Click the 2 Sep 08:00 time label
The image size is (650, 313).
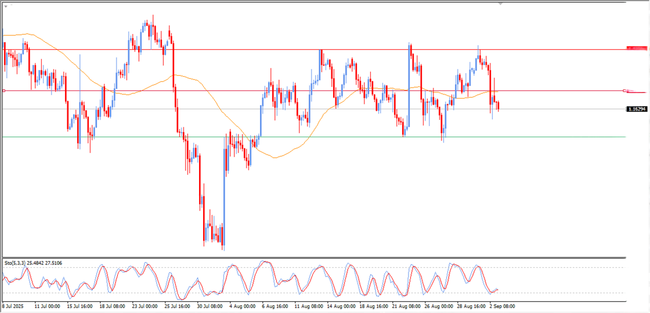502,306
